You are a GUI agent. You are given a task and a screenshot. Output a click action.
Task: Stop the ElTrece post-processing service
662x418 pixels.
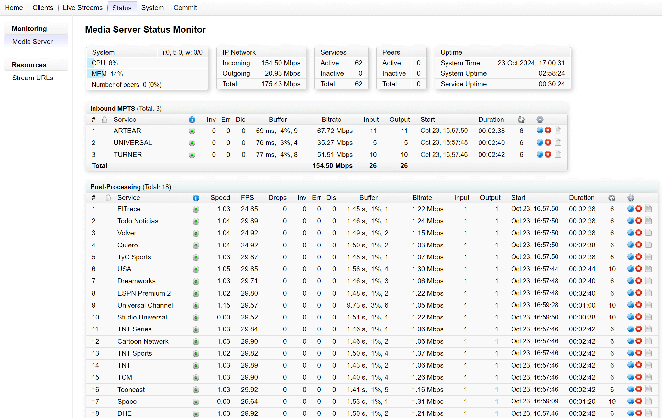click(x=639, y=209)
